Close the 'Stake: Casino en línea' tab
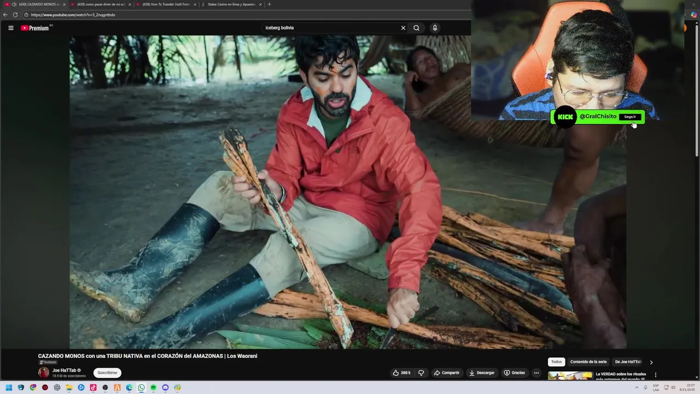The height and width of the screenshot is (394, 700). 260,4
